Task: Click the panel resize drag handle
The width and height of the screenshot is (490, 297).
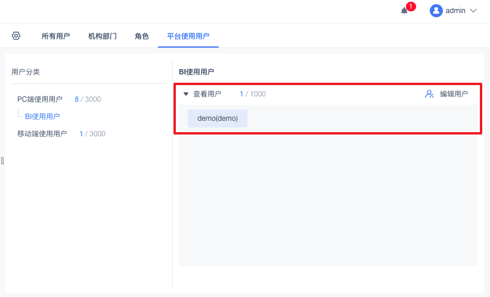Action: [x=2, y=161]
